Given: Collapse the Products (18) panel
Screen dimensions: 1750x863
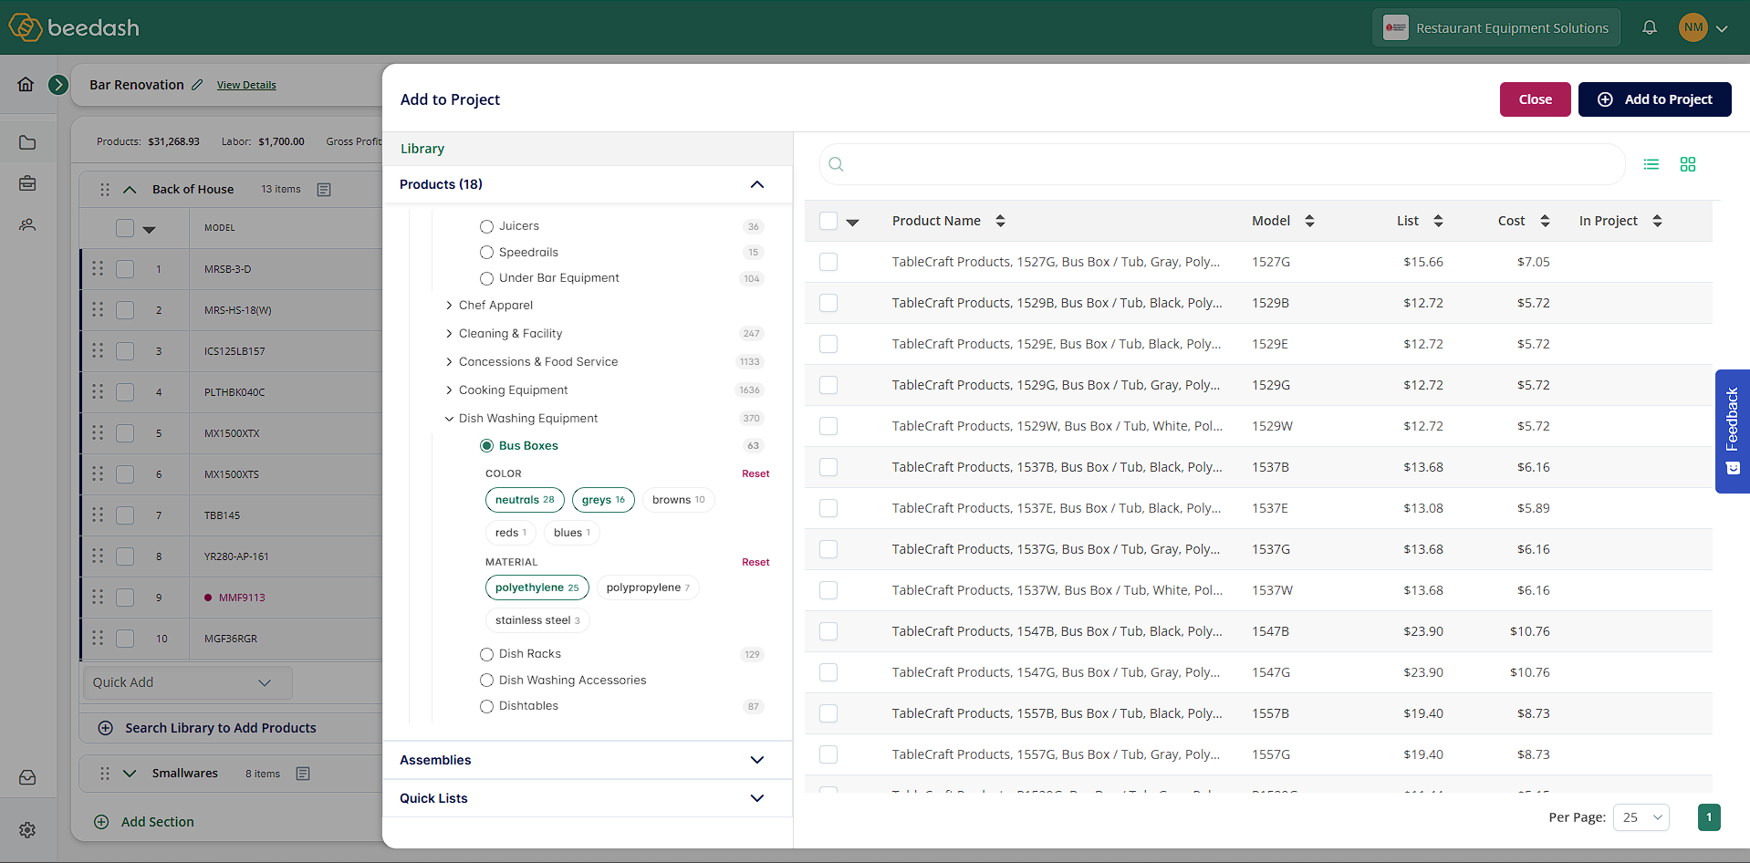Looking at the screenshot, I should click(x=756, y=184).
